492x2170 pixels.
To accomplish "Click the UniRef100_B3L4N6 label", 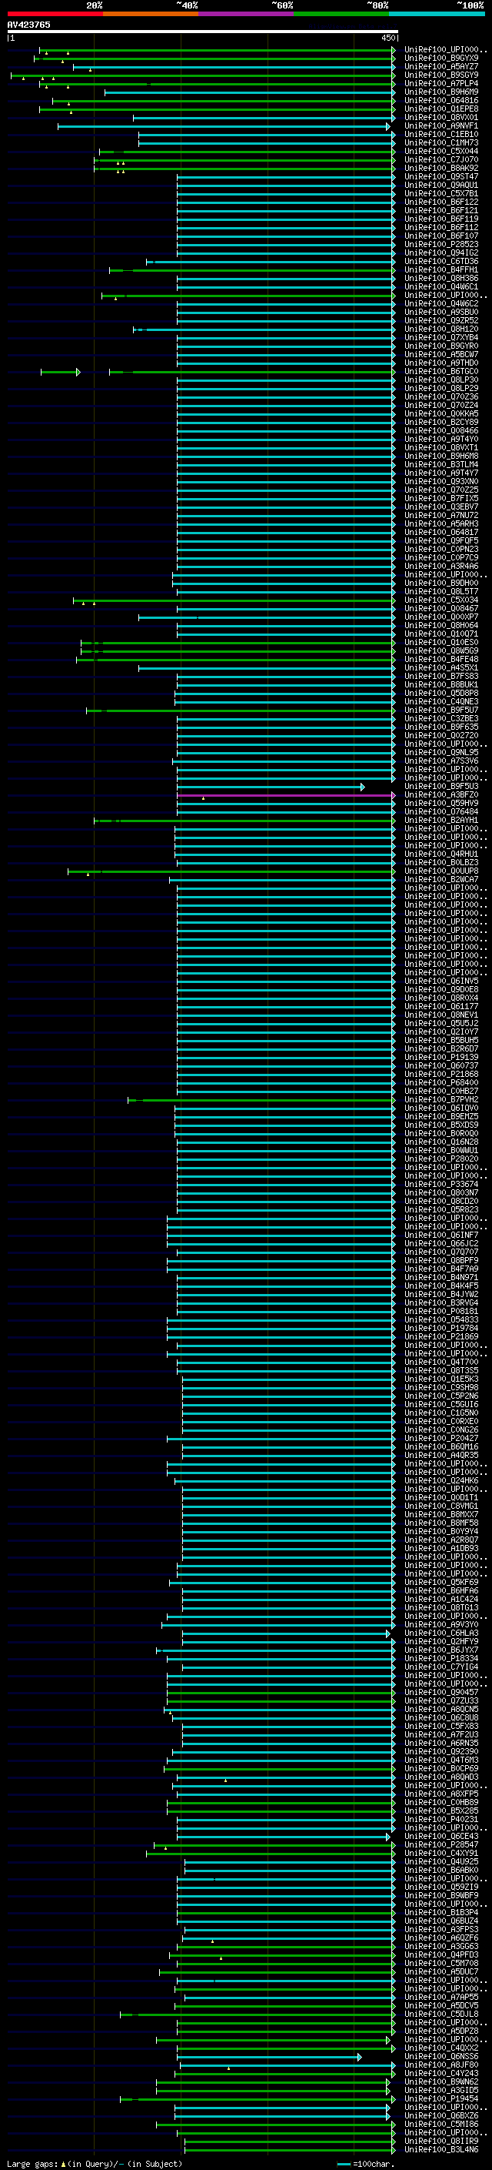I will coord(441,2150).
